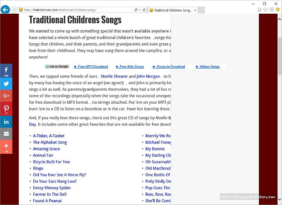Share page on Twitter sidebar button
The width and height of the screenshot is (282, 205).
6,84
